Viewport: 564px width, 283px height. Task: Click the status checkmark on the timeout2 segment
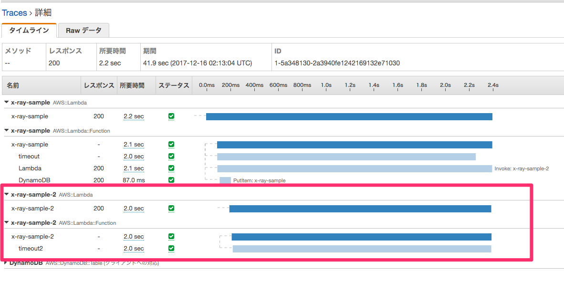[172, 248]
